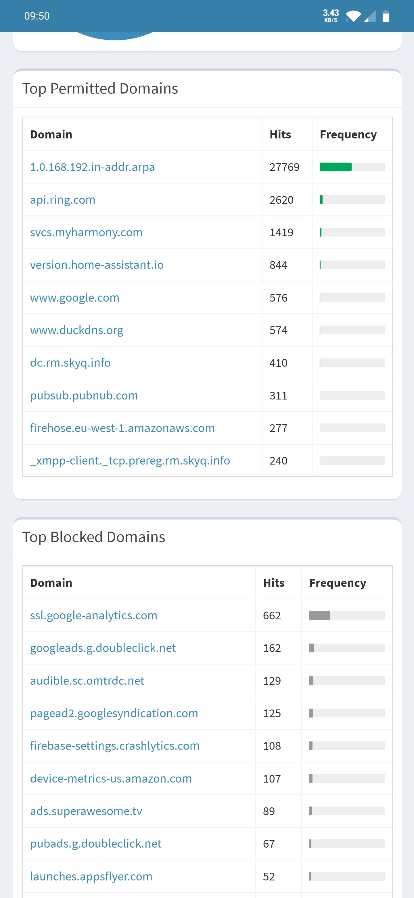Open firehose.eu-west-1.amazonaws.com link
Viewport: 414px width, 898px height.
[x=122, y=428]
